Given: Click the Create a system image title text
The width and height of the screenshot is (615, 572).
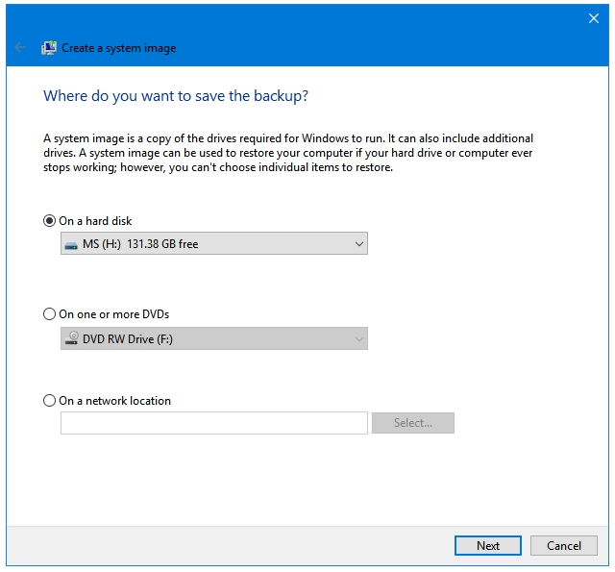Looking at the screenshot, I should pyautogui.click(x=119, y=48).
